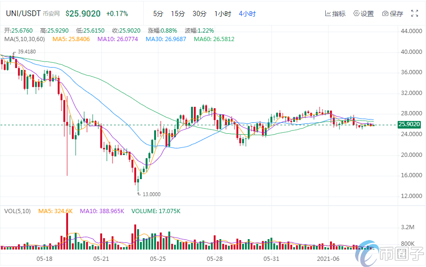Expand the chart to fullscreen
The height and width of the screenshot is (267, 426).
[415, 14]
